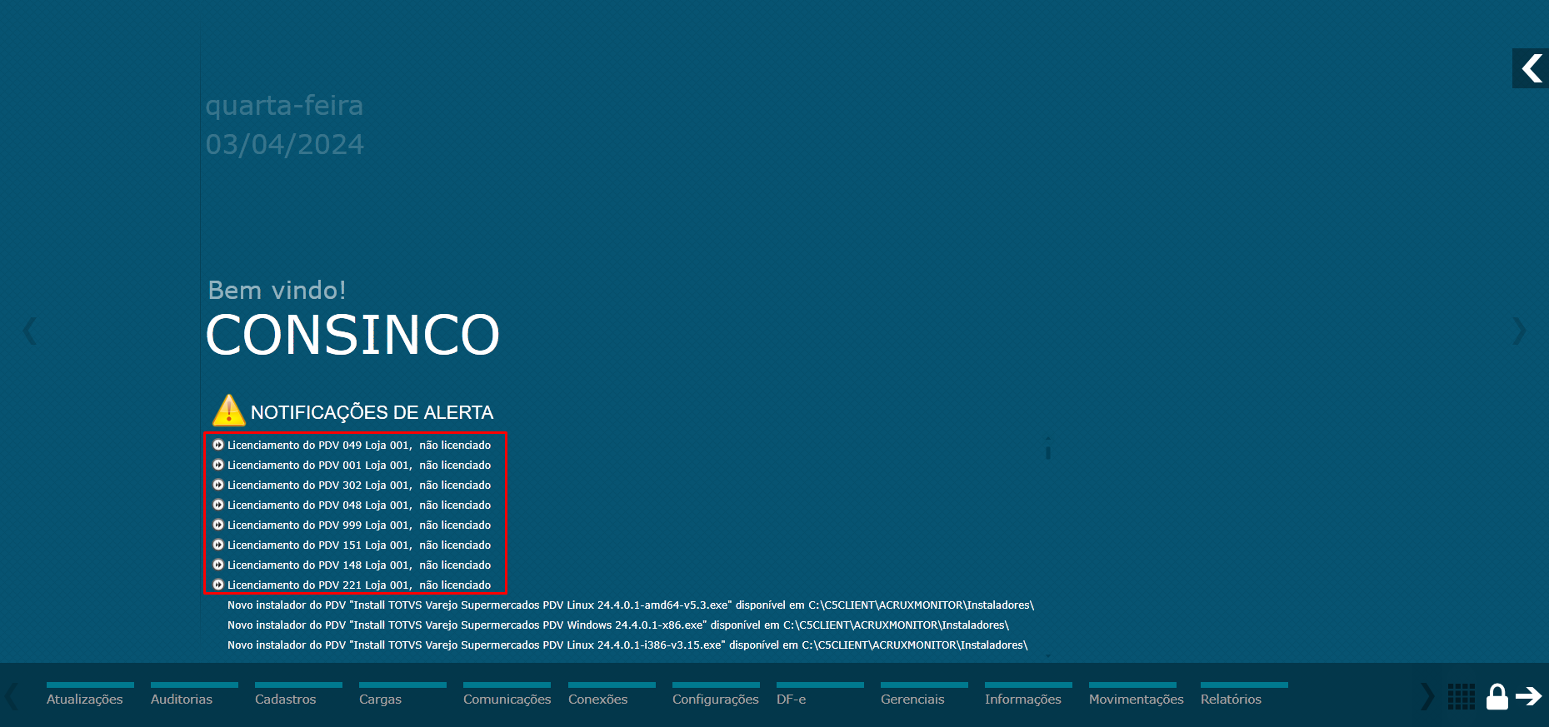Viewport: 1549px width, 727px height.
Task: Go to next page with right side arrow
Action: click(1519, 331)
